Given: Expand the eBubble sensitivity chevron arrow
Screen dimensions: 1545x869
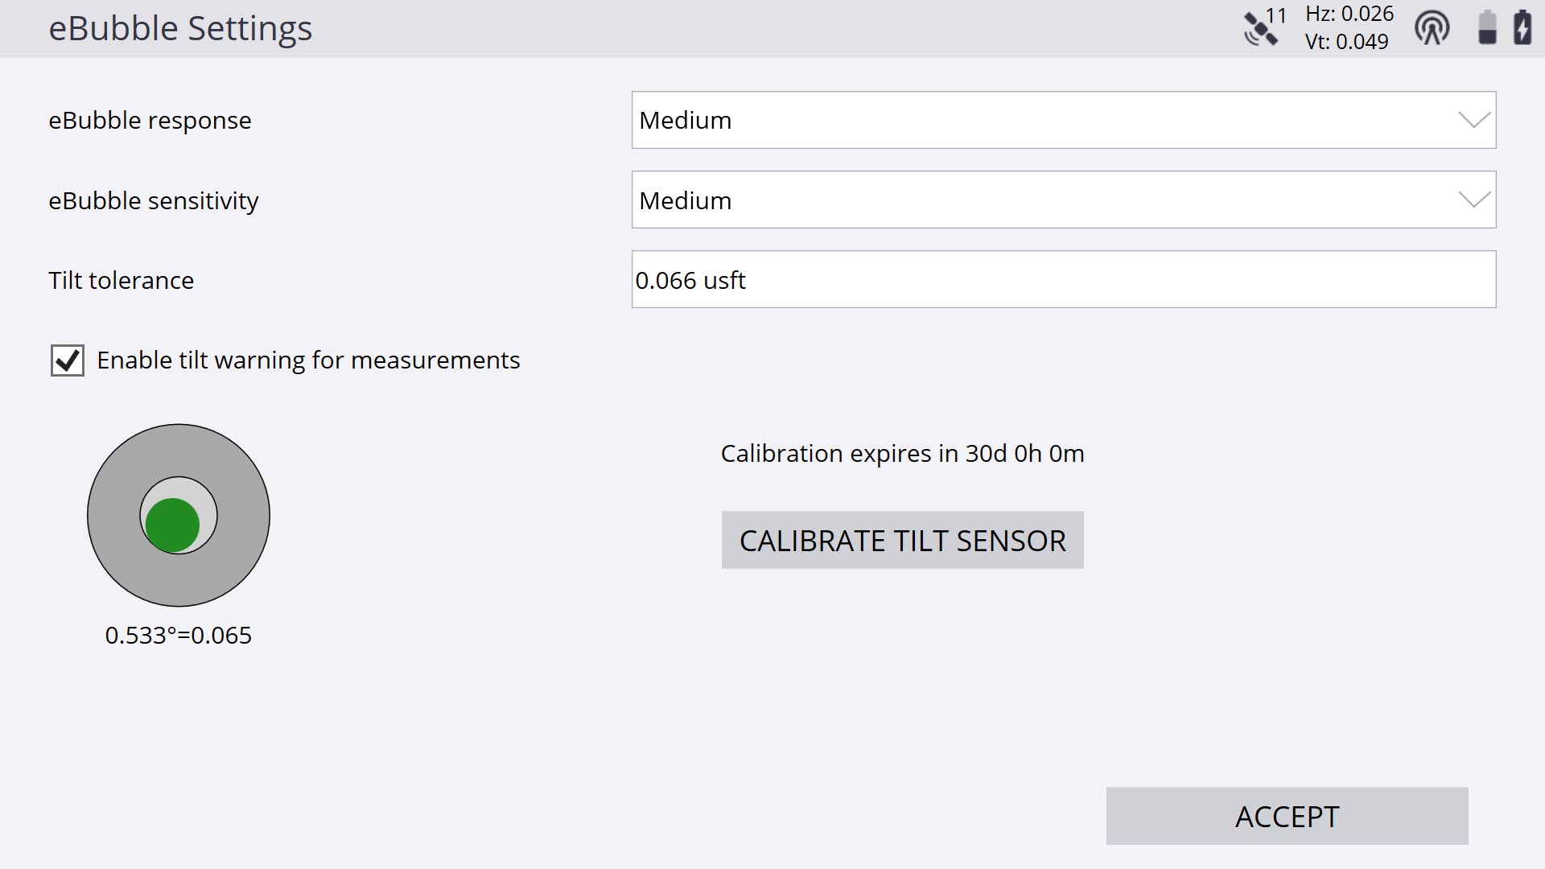Looking at the screenshot, I should (1474, 200).
